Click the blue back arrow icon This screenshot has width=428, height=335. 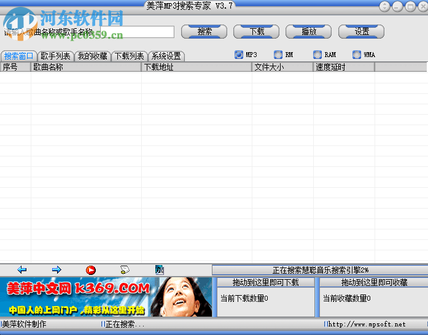tap(22, 270)
